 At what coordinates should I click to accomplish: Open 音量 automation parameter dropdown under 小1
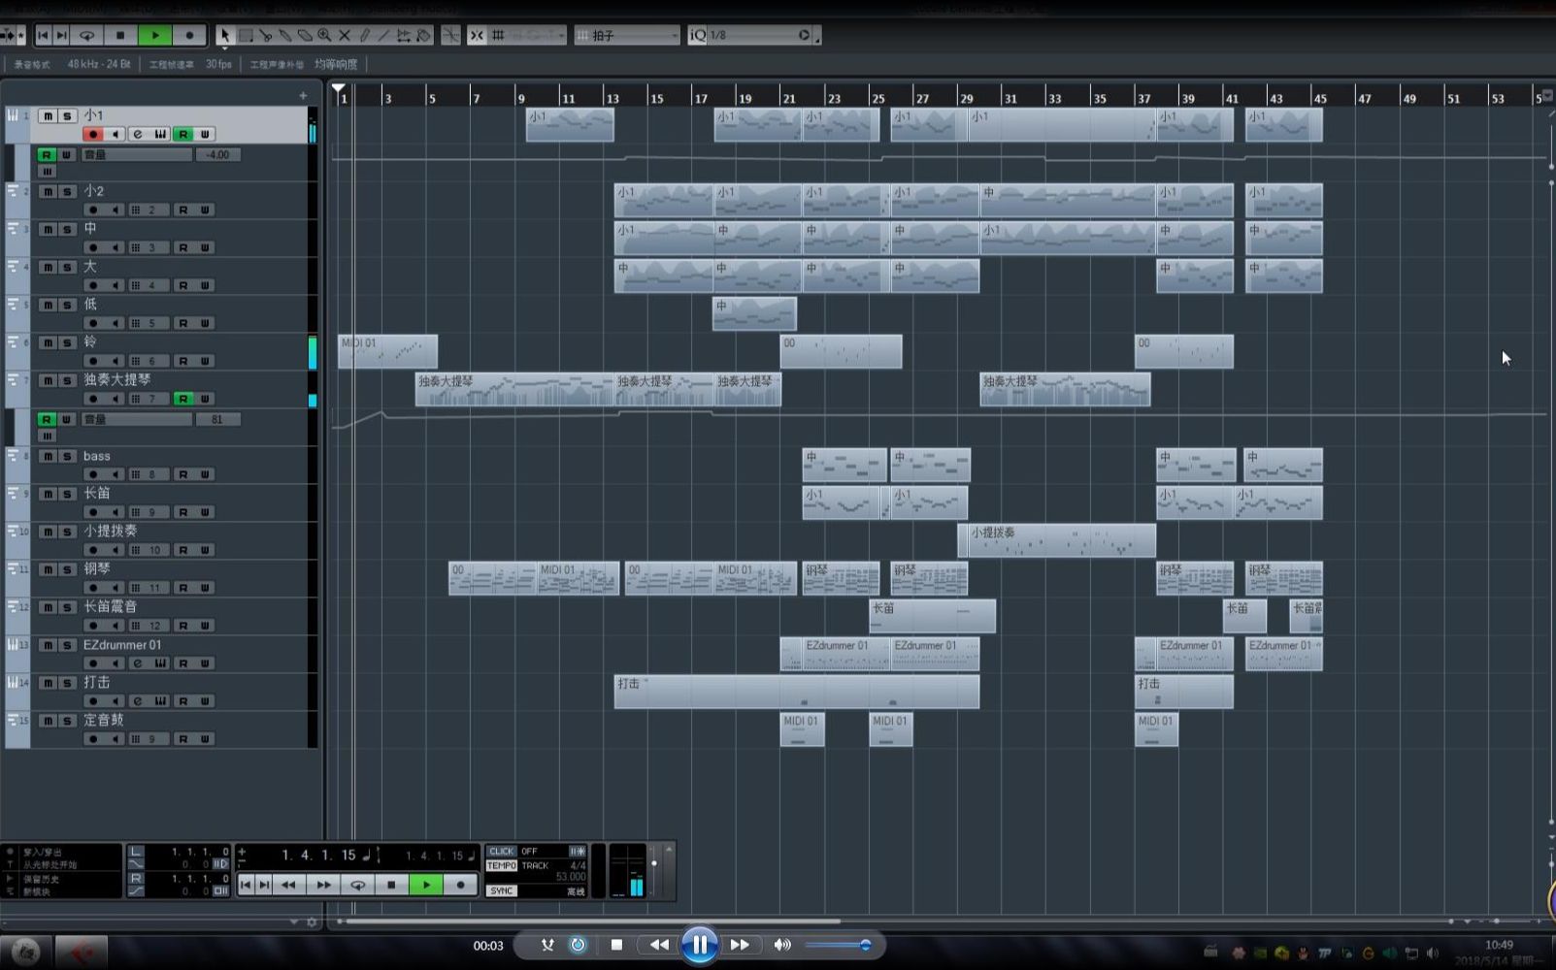tap(137, 154)
